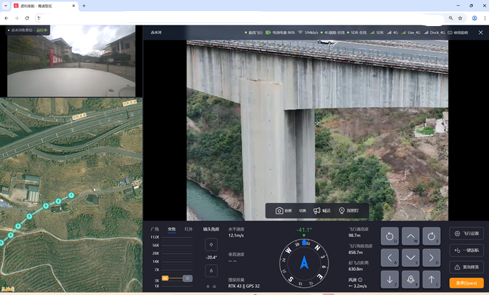Tilt gimbal angle up arrow
Viewport: 489px width, 295px height.
[x=211, y=245]
